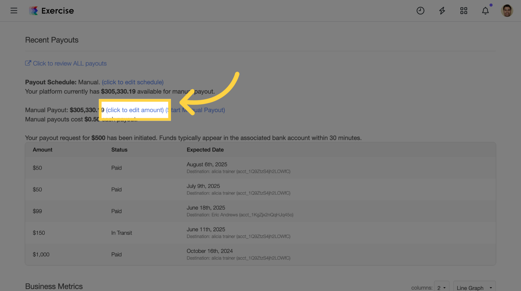Click the $1,000 amount cell

(41, 255)
